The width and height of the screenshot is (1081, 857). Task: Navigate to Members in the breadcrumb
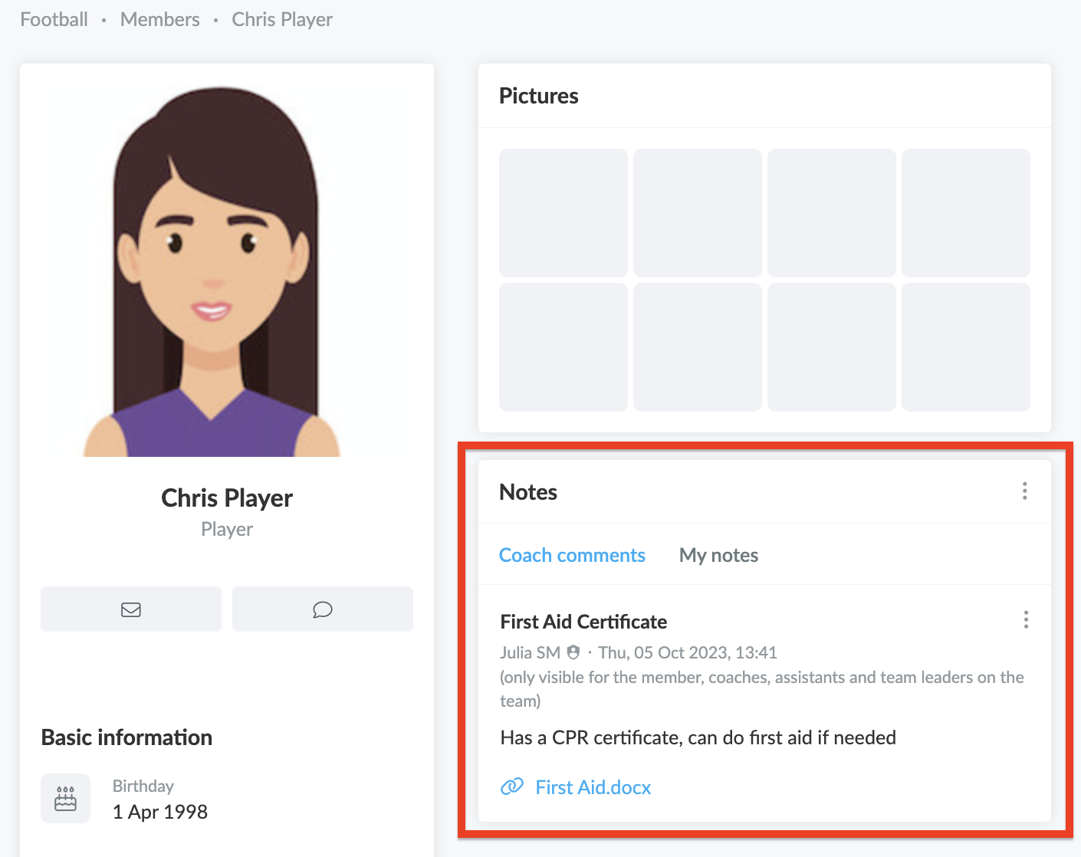[159, 19]
